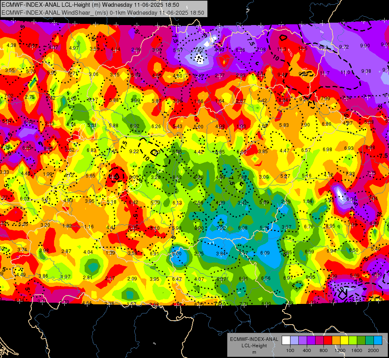The width and height of the screenshot is (389, 358).
Task: Click the wind shear value 9.22
Action: point(134,151)
